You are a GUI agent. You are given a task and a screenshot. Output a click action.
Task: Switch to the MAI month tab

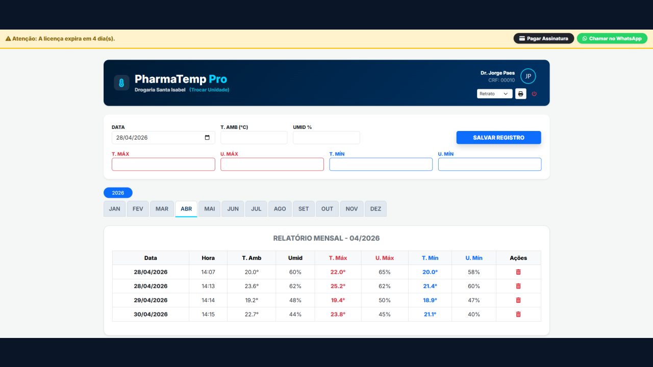coord(210,209)
